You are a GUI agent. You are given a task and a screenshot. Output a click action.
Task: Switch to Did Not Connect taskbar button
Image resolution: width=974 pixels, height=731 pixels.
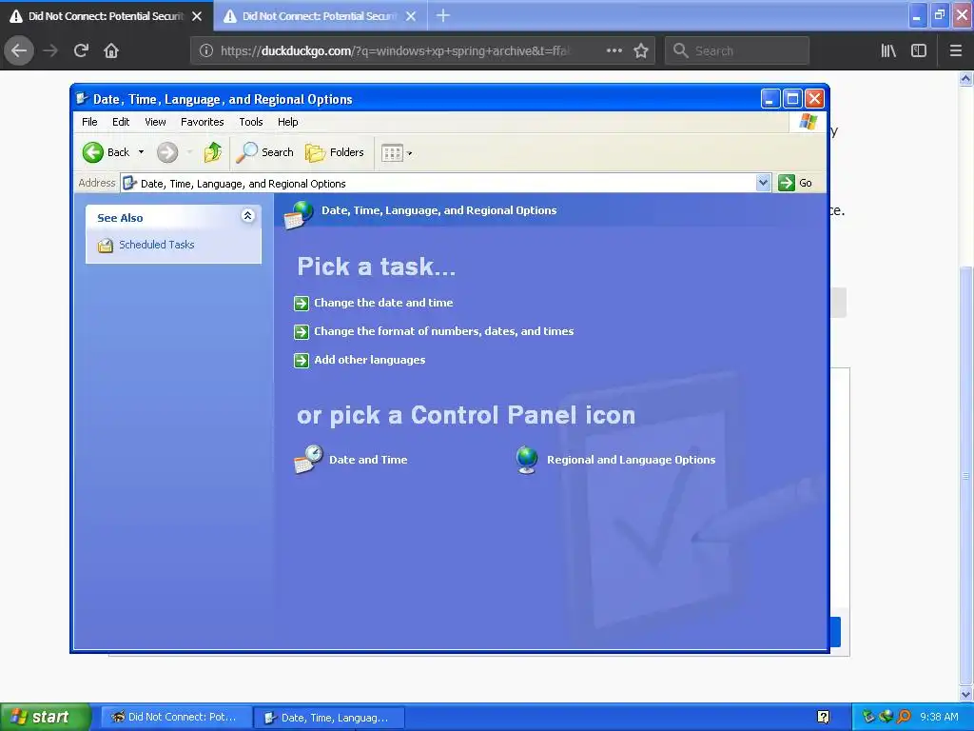tap(176, 718)
